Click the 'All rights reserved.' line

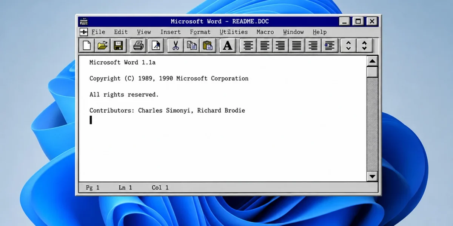click(124, 95)
